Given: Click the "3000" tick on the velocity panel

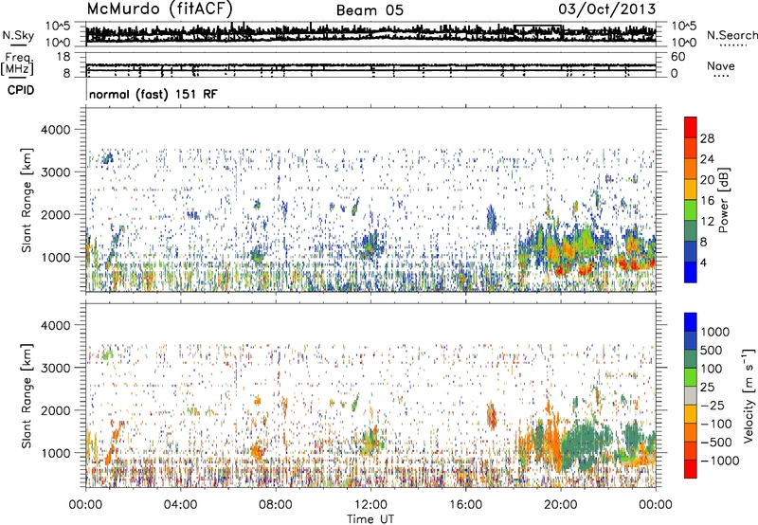Looking at the screenshot, I should pyautogui.click(x=55, y=368).
